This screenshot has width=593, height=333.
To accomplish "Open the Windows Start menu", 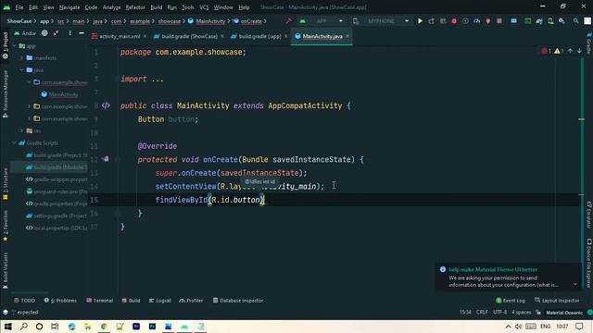I will click(x=8, y=327).
